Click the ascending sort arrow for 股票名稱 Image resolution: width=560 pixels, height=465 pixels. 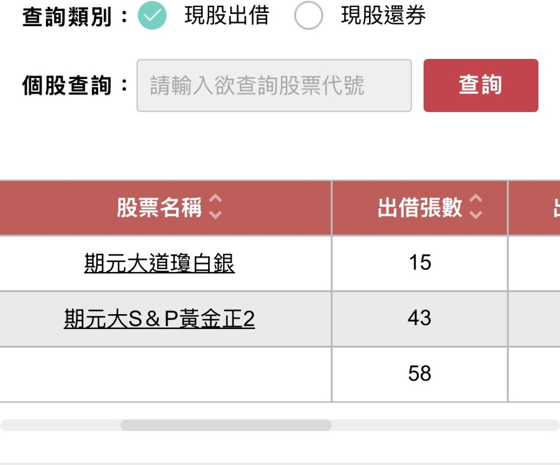(215, 200)
